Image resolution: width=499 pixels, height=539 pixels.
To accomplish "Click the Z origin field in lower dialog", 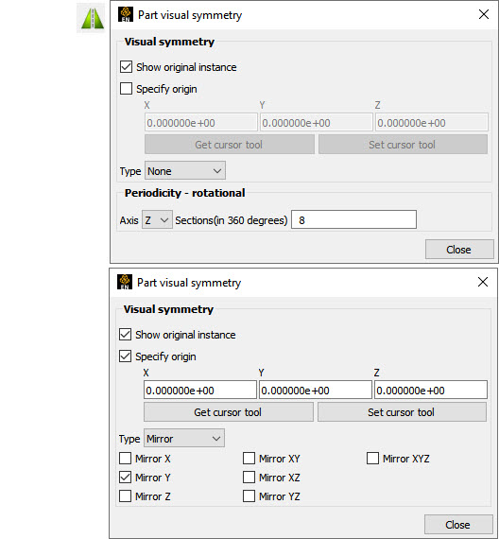I will (x=431, y=390).
